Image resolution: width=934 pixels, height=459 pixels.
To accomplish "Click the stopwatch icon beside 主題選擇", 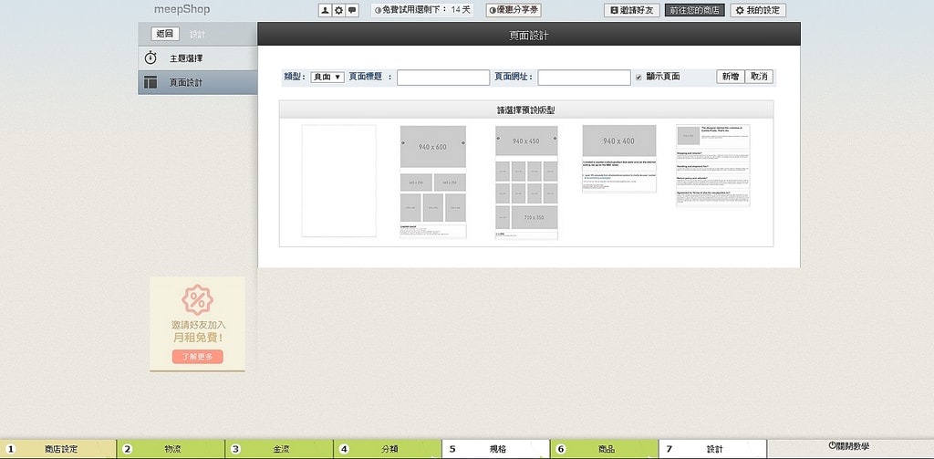I will point(151,57).
